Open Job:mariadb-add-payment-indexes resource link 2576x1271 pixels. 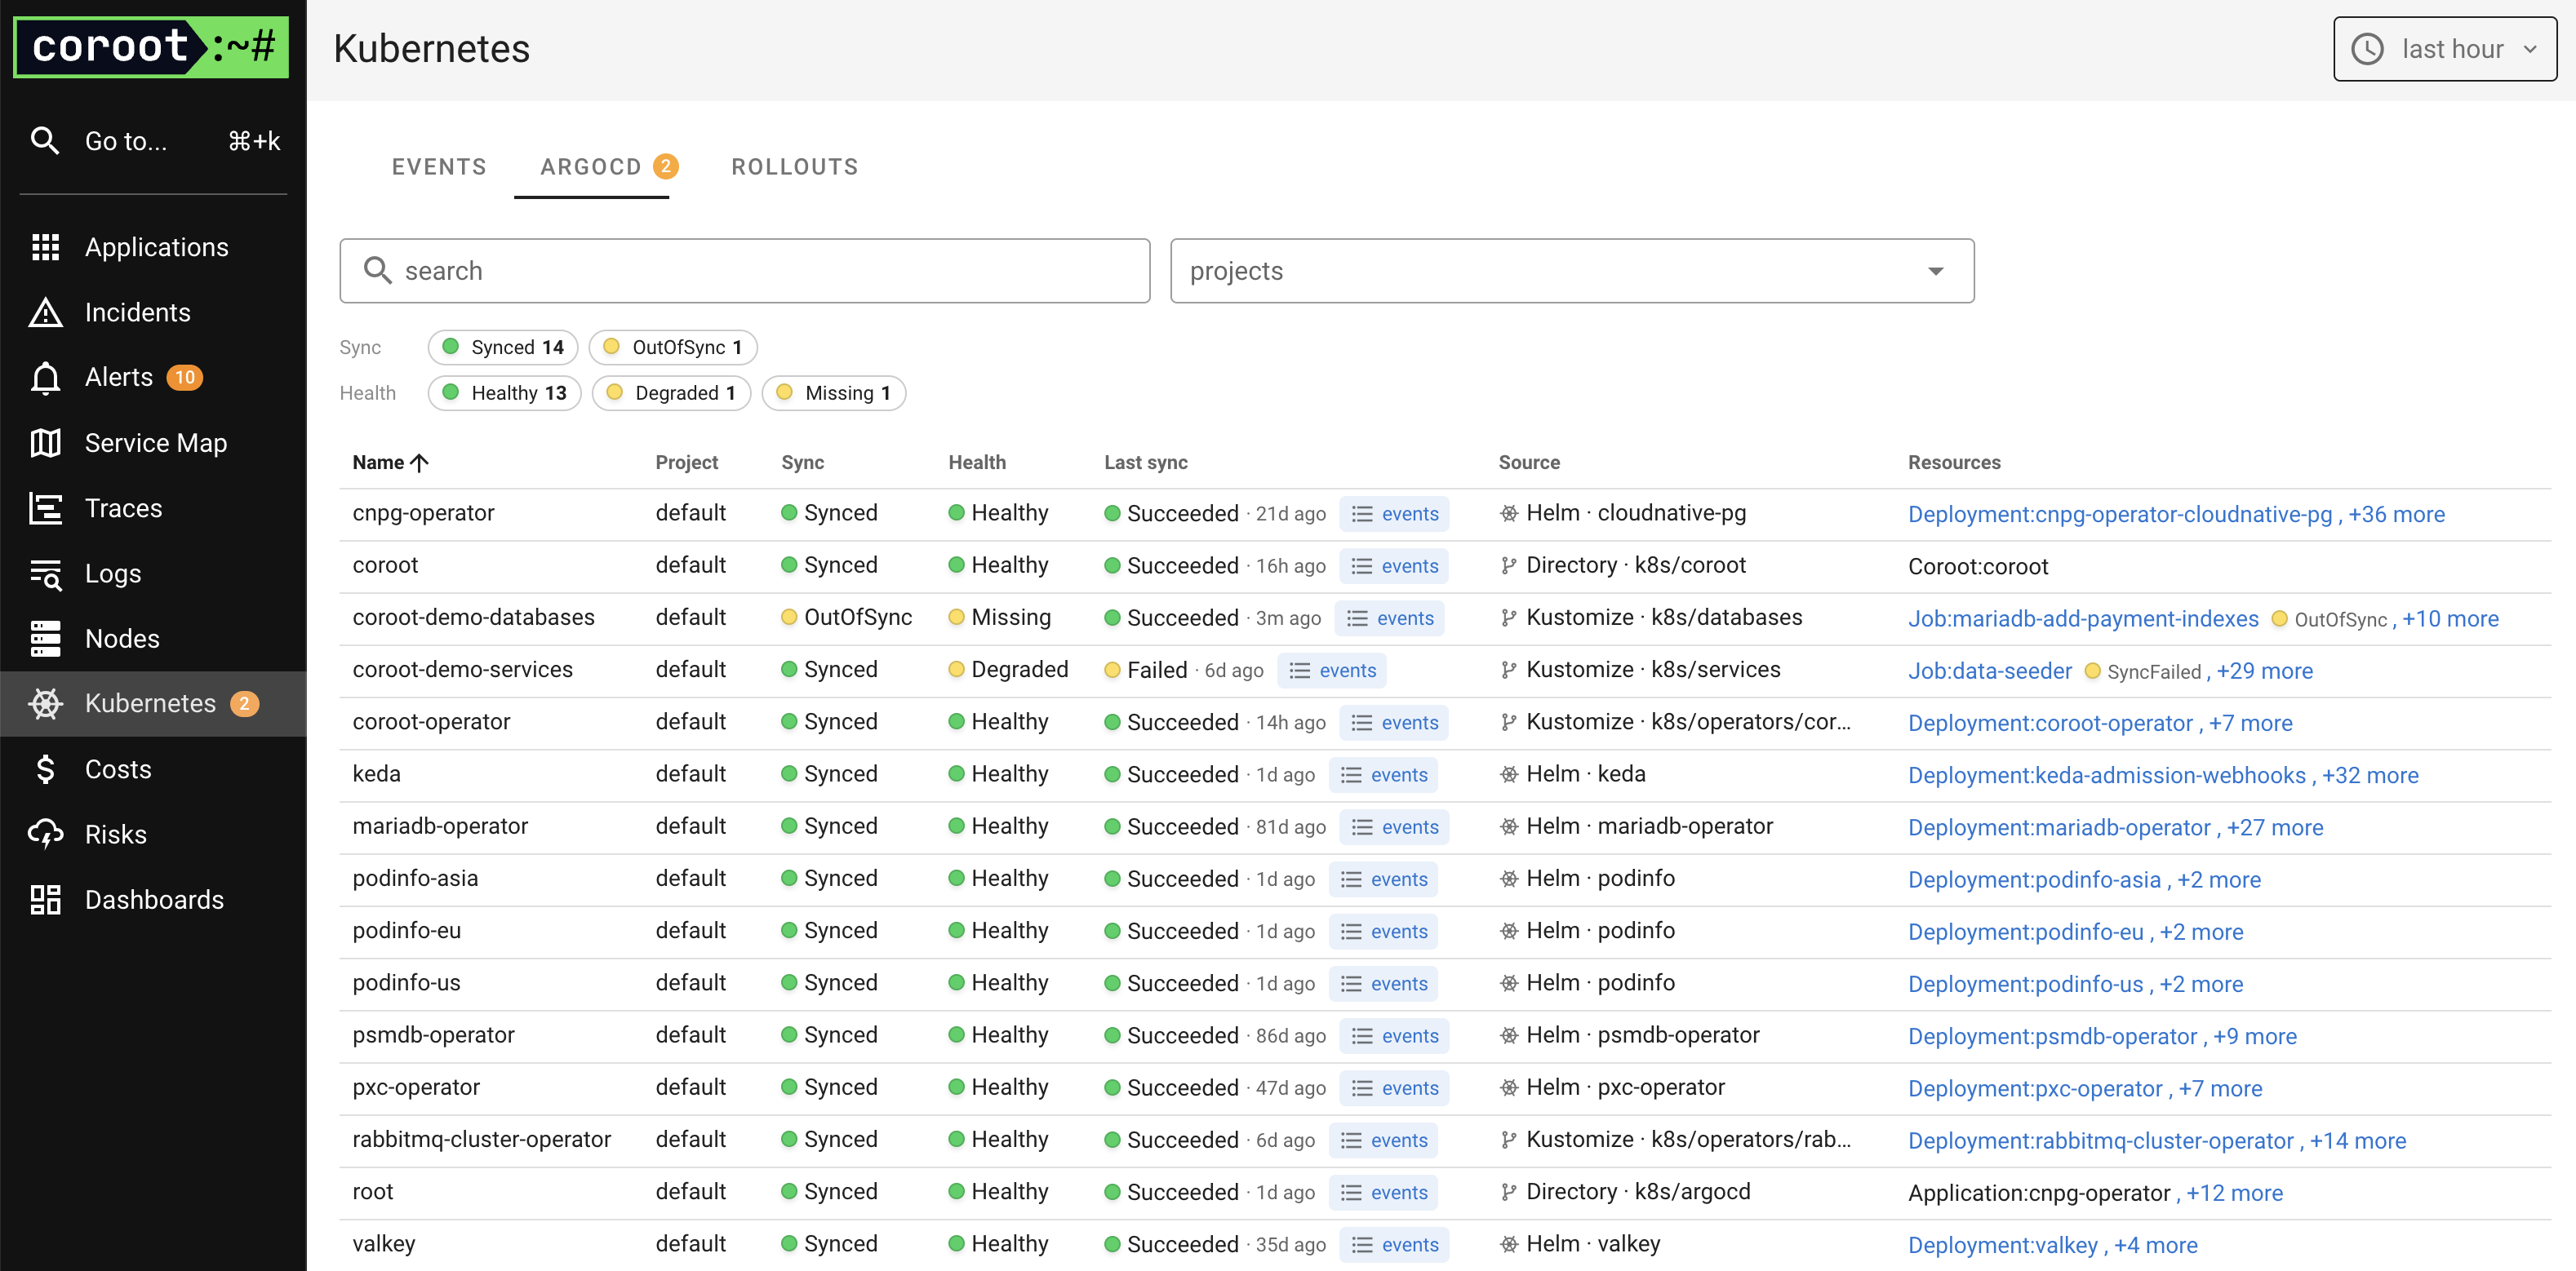click(x=2083, y=618)
